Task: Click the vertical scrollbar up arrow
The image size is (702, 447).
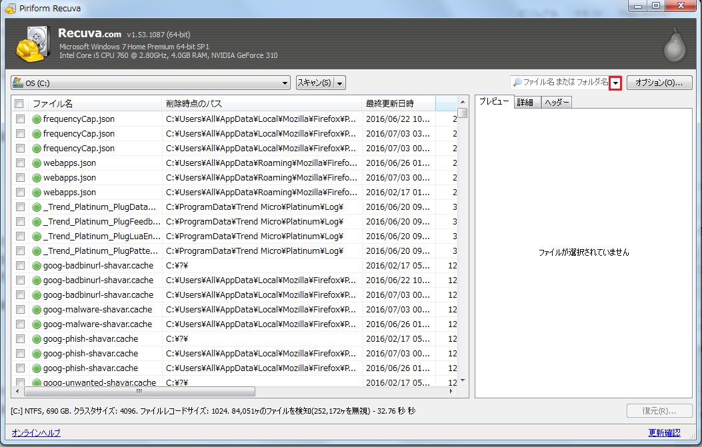Action: point(463,102)
